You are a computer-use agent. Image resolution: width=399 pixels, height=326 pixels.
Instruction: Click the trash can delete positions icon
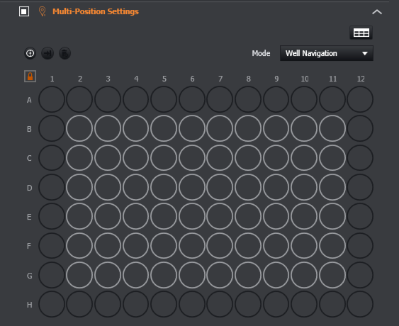65,53
